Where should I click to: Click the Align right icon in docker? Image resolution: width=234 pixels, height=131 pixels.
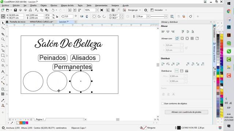(173, 32)
